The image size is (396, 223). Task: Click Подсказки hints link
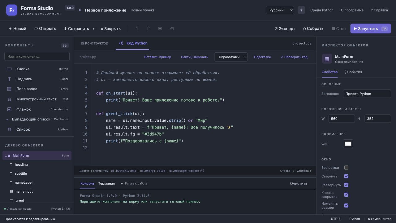coord(262,57)
